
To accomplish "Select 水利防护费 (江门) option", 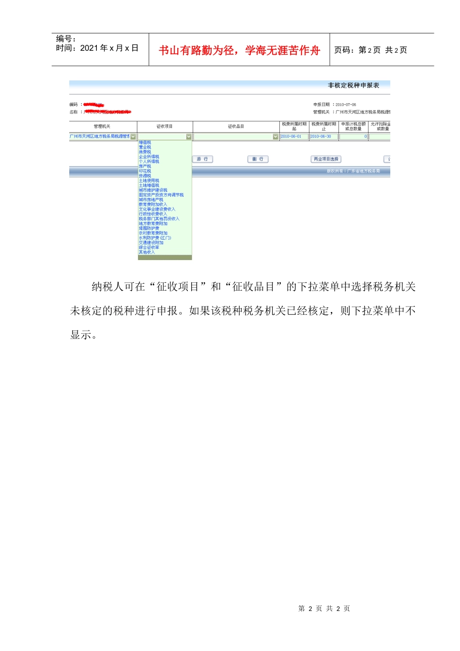I will (155, 238).
